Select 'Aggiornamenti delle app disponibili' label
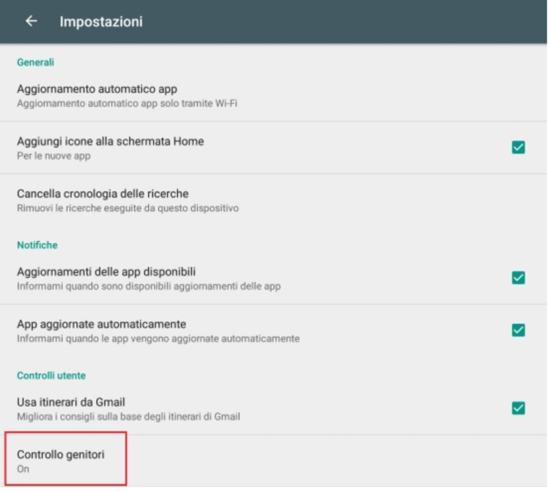 (x=106, y=272)
